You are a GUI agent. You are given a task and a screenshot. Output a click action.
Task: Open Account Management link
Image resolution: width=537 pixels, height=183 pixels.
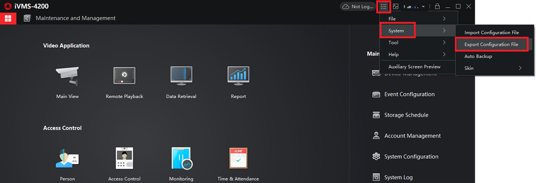point(413,136)
